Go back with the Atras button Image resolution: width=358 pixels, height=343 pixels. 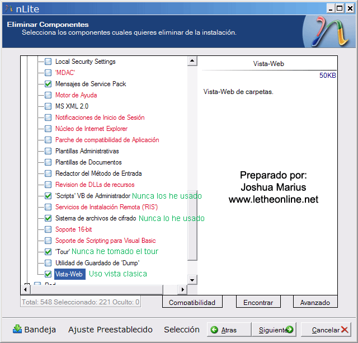(229, 330)
